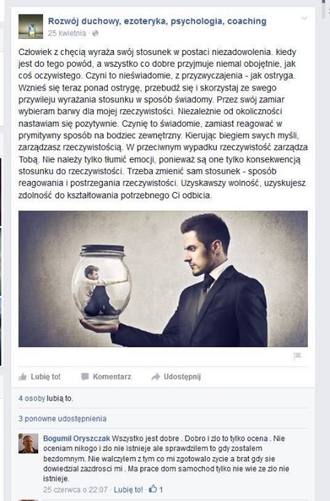Open Bogumil Oryszczak profile name link
Viewport: 330px width, 501px height.
(x=76, y=438)
